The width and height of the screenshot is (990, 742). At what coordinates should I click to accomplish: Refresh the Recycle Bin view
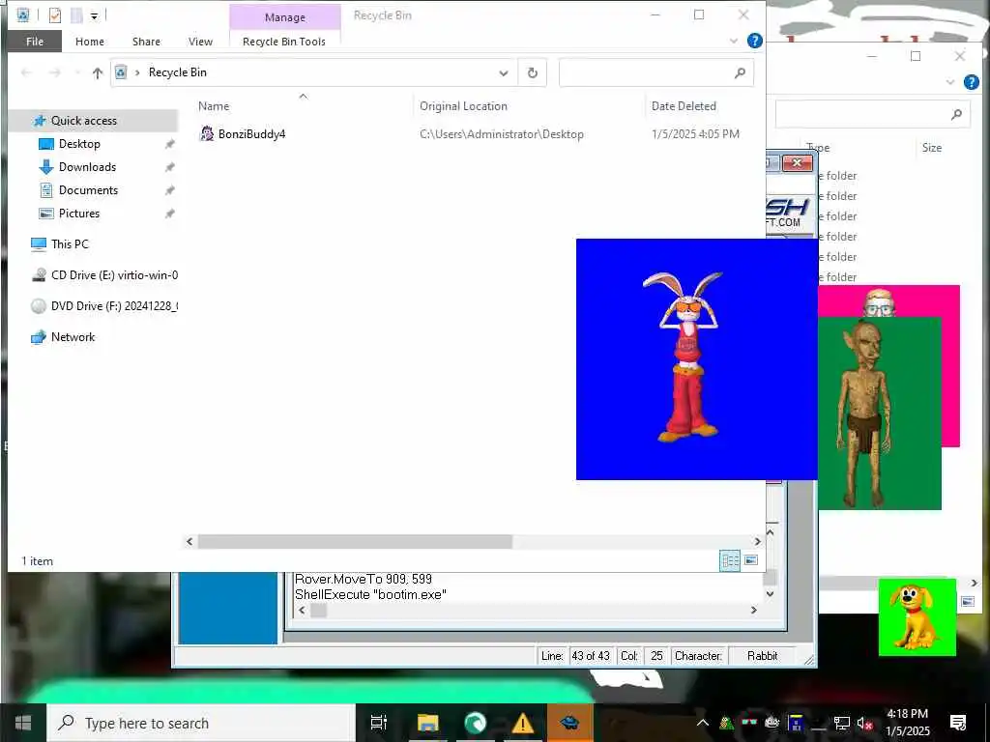coord(533,73)
